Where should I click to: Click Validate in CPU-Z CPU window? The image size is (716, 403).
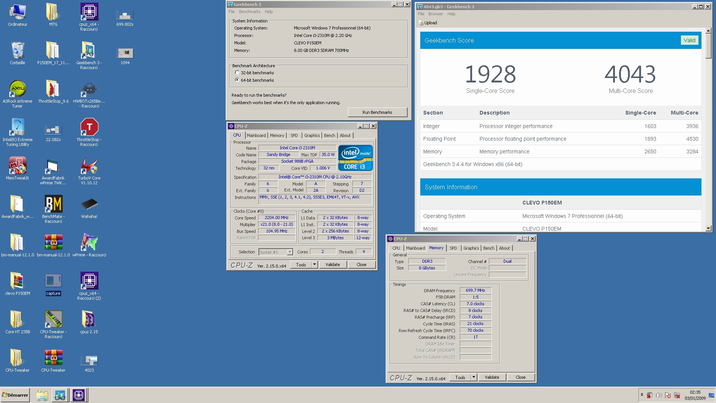[333, 265]
